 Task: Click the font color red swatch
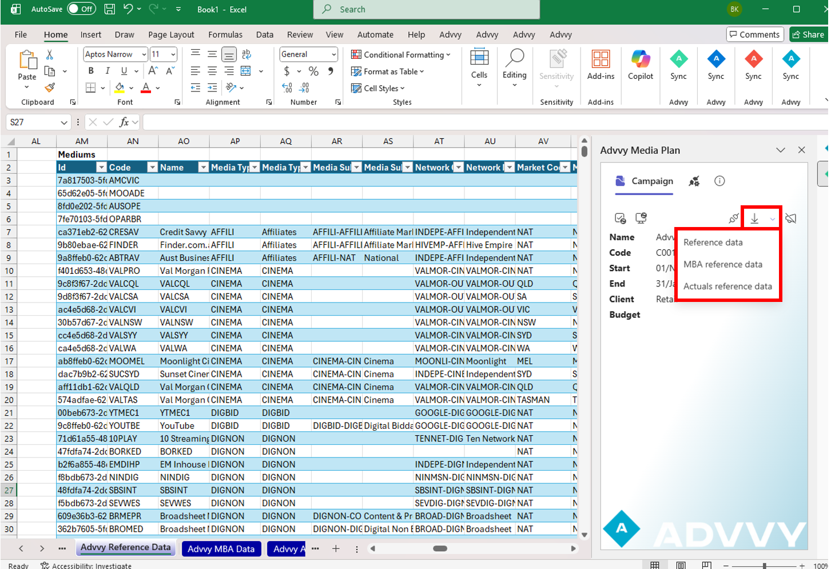coord(146,88)
